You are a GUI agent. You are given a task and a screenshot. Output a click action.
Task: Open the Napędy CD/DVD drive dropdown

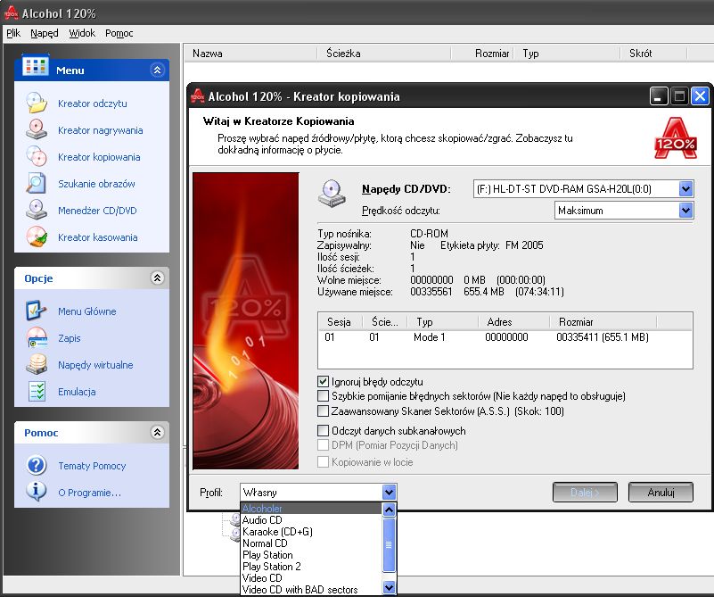(x=685, y=188)
